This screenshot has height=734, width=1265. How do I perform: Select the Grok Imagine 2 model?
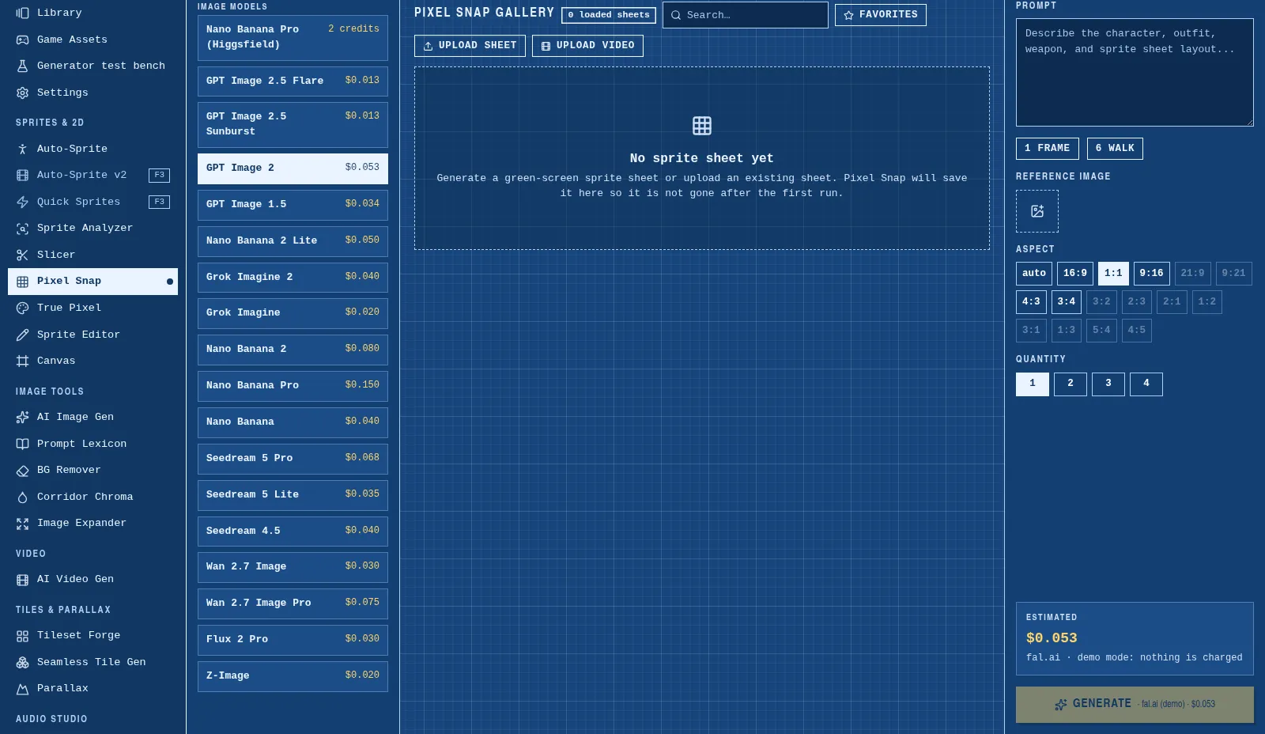(293, 278)
